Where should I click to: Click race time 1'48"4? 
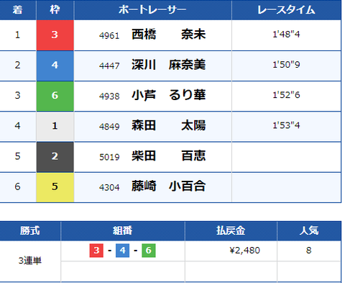(x=286, y=35)
